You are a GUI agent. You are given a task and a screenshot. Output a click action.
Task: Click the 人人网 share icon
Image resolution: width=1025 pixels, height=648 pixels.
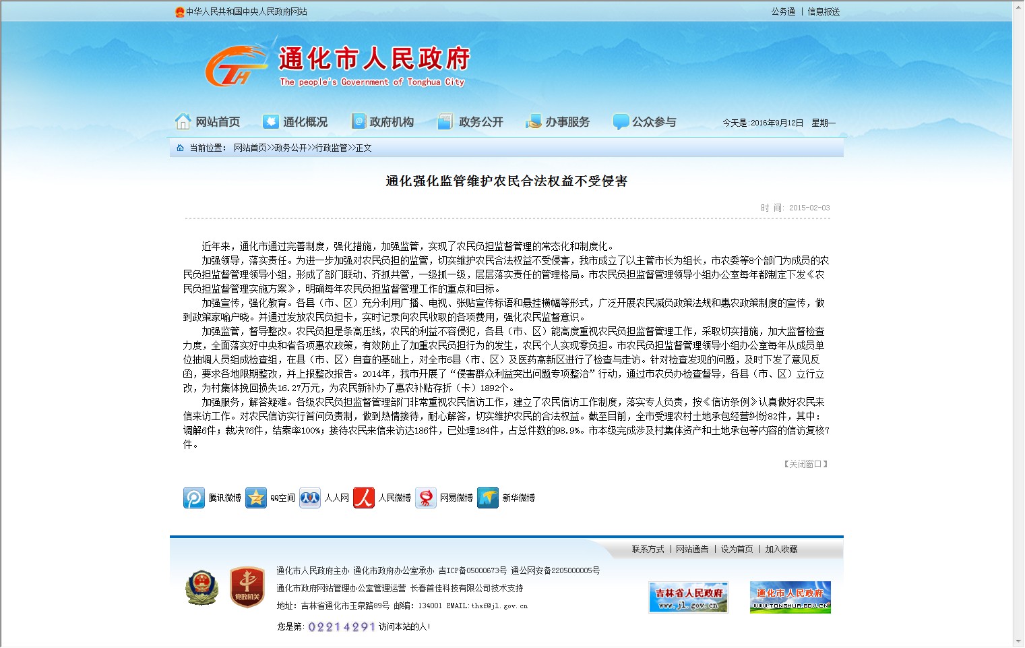tap(310, 498)
